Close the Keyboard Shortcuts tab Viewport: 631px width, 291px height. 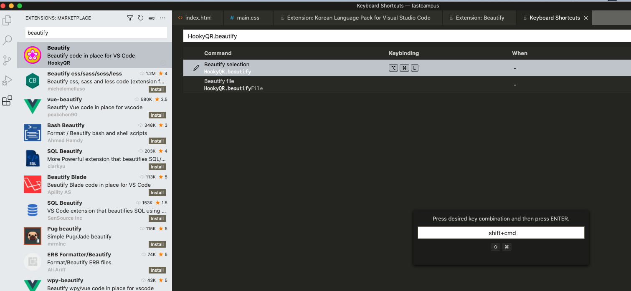pyautogui.click(x=586, y=18)
